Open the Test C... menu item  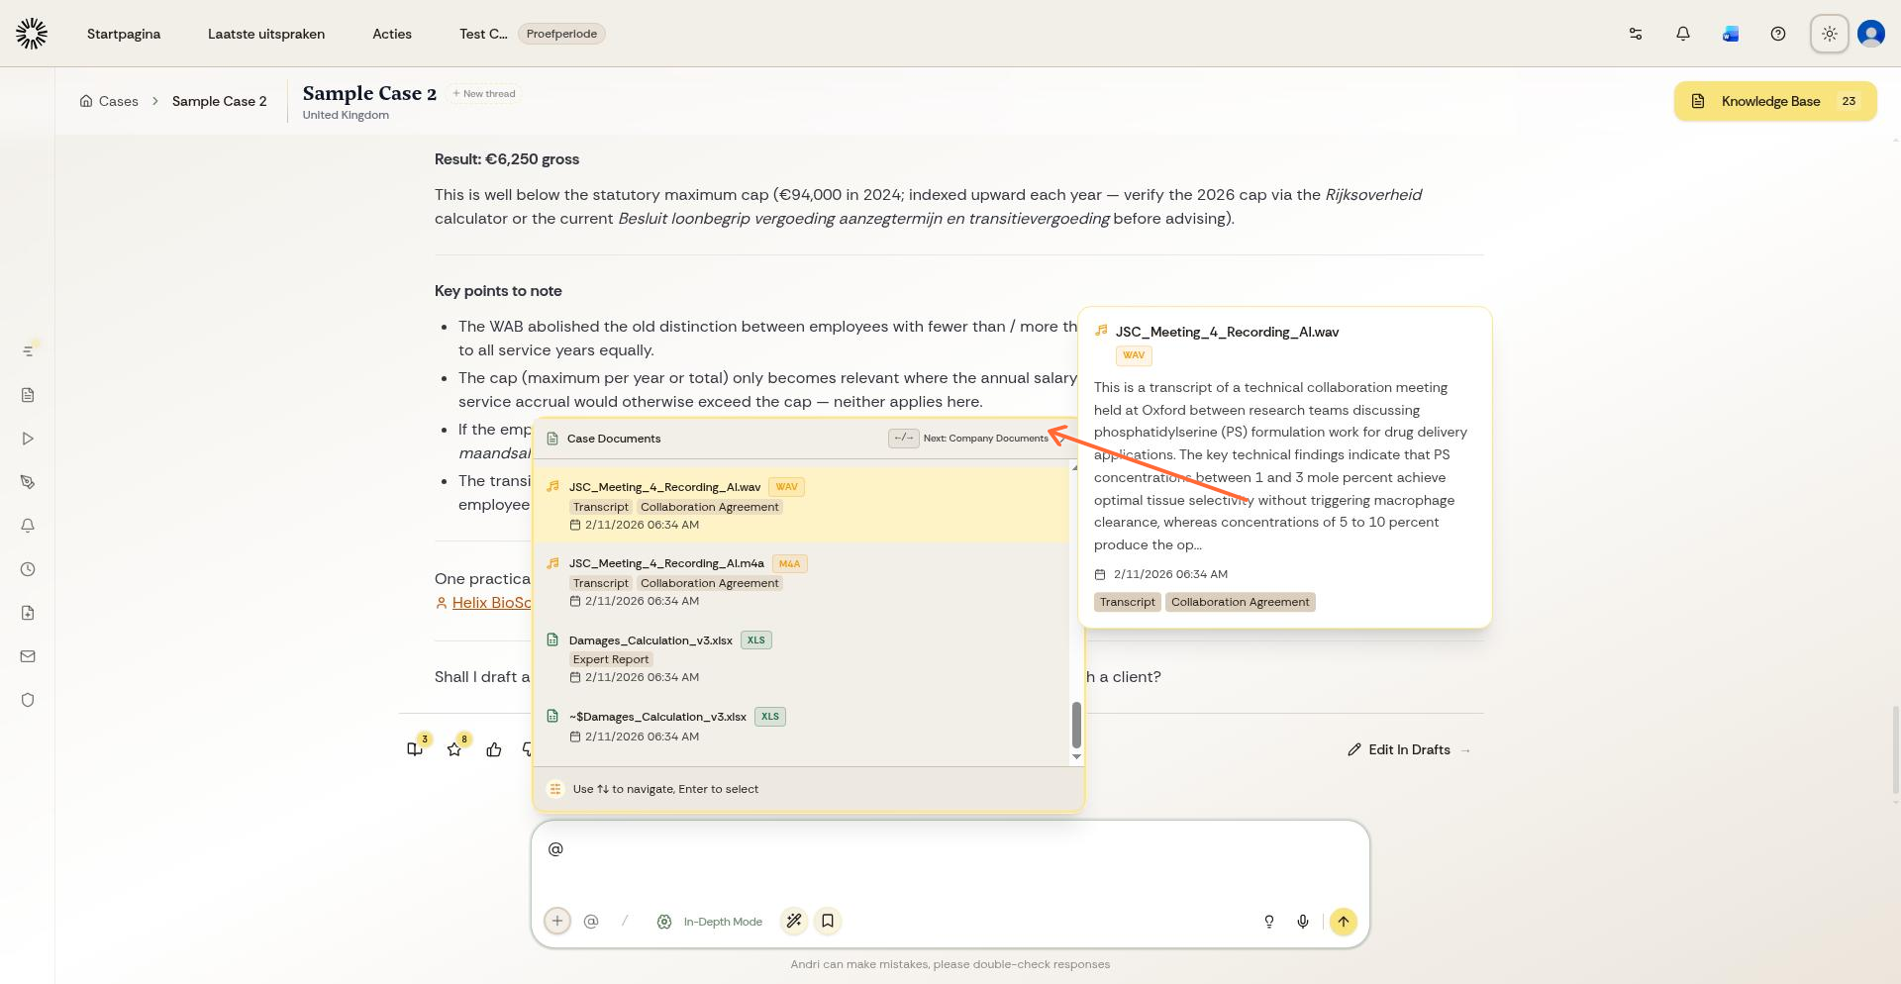click(483, 34)
